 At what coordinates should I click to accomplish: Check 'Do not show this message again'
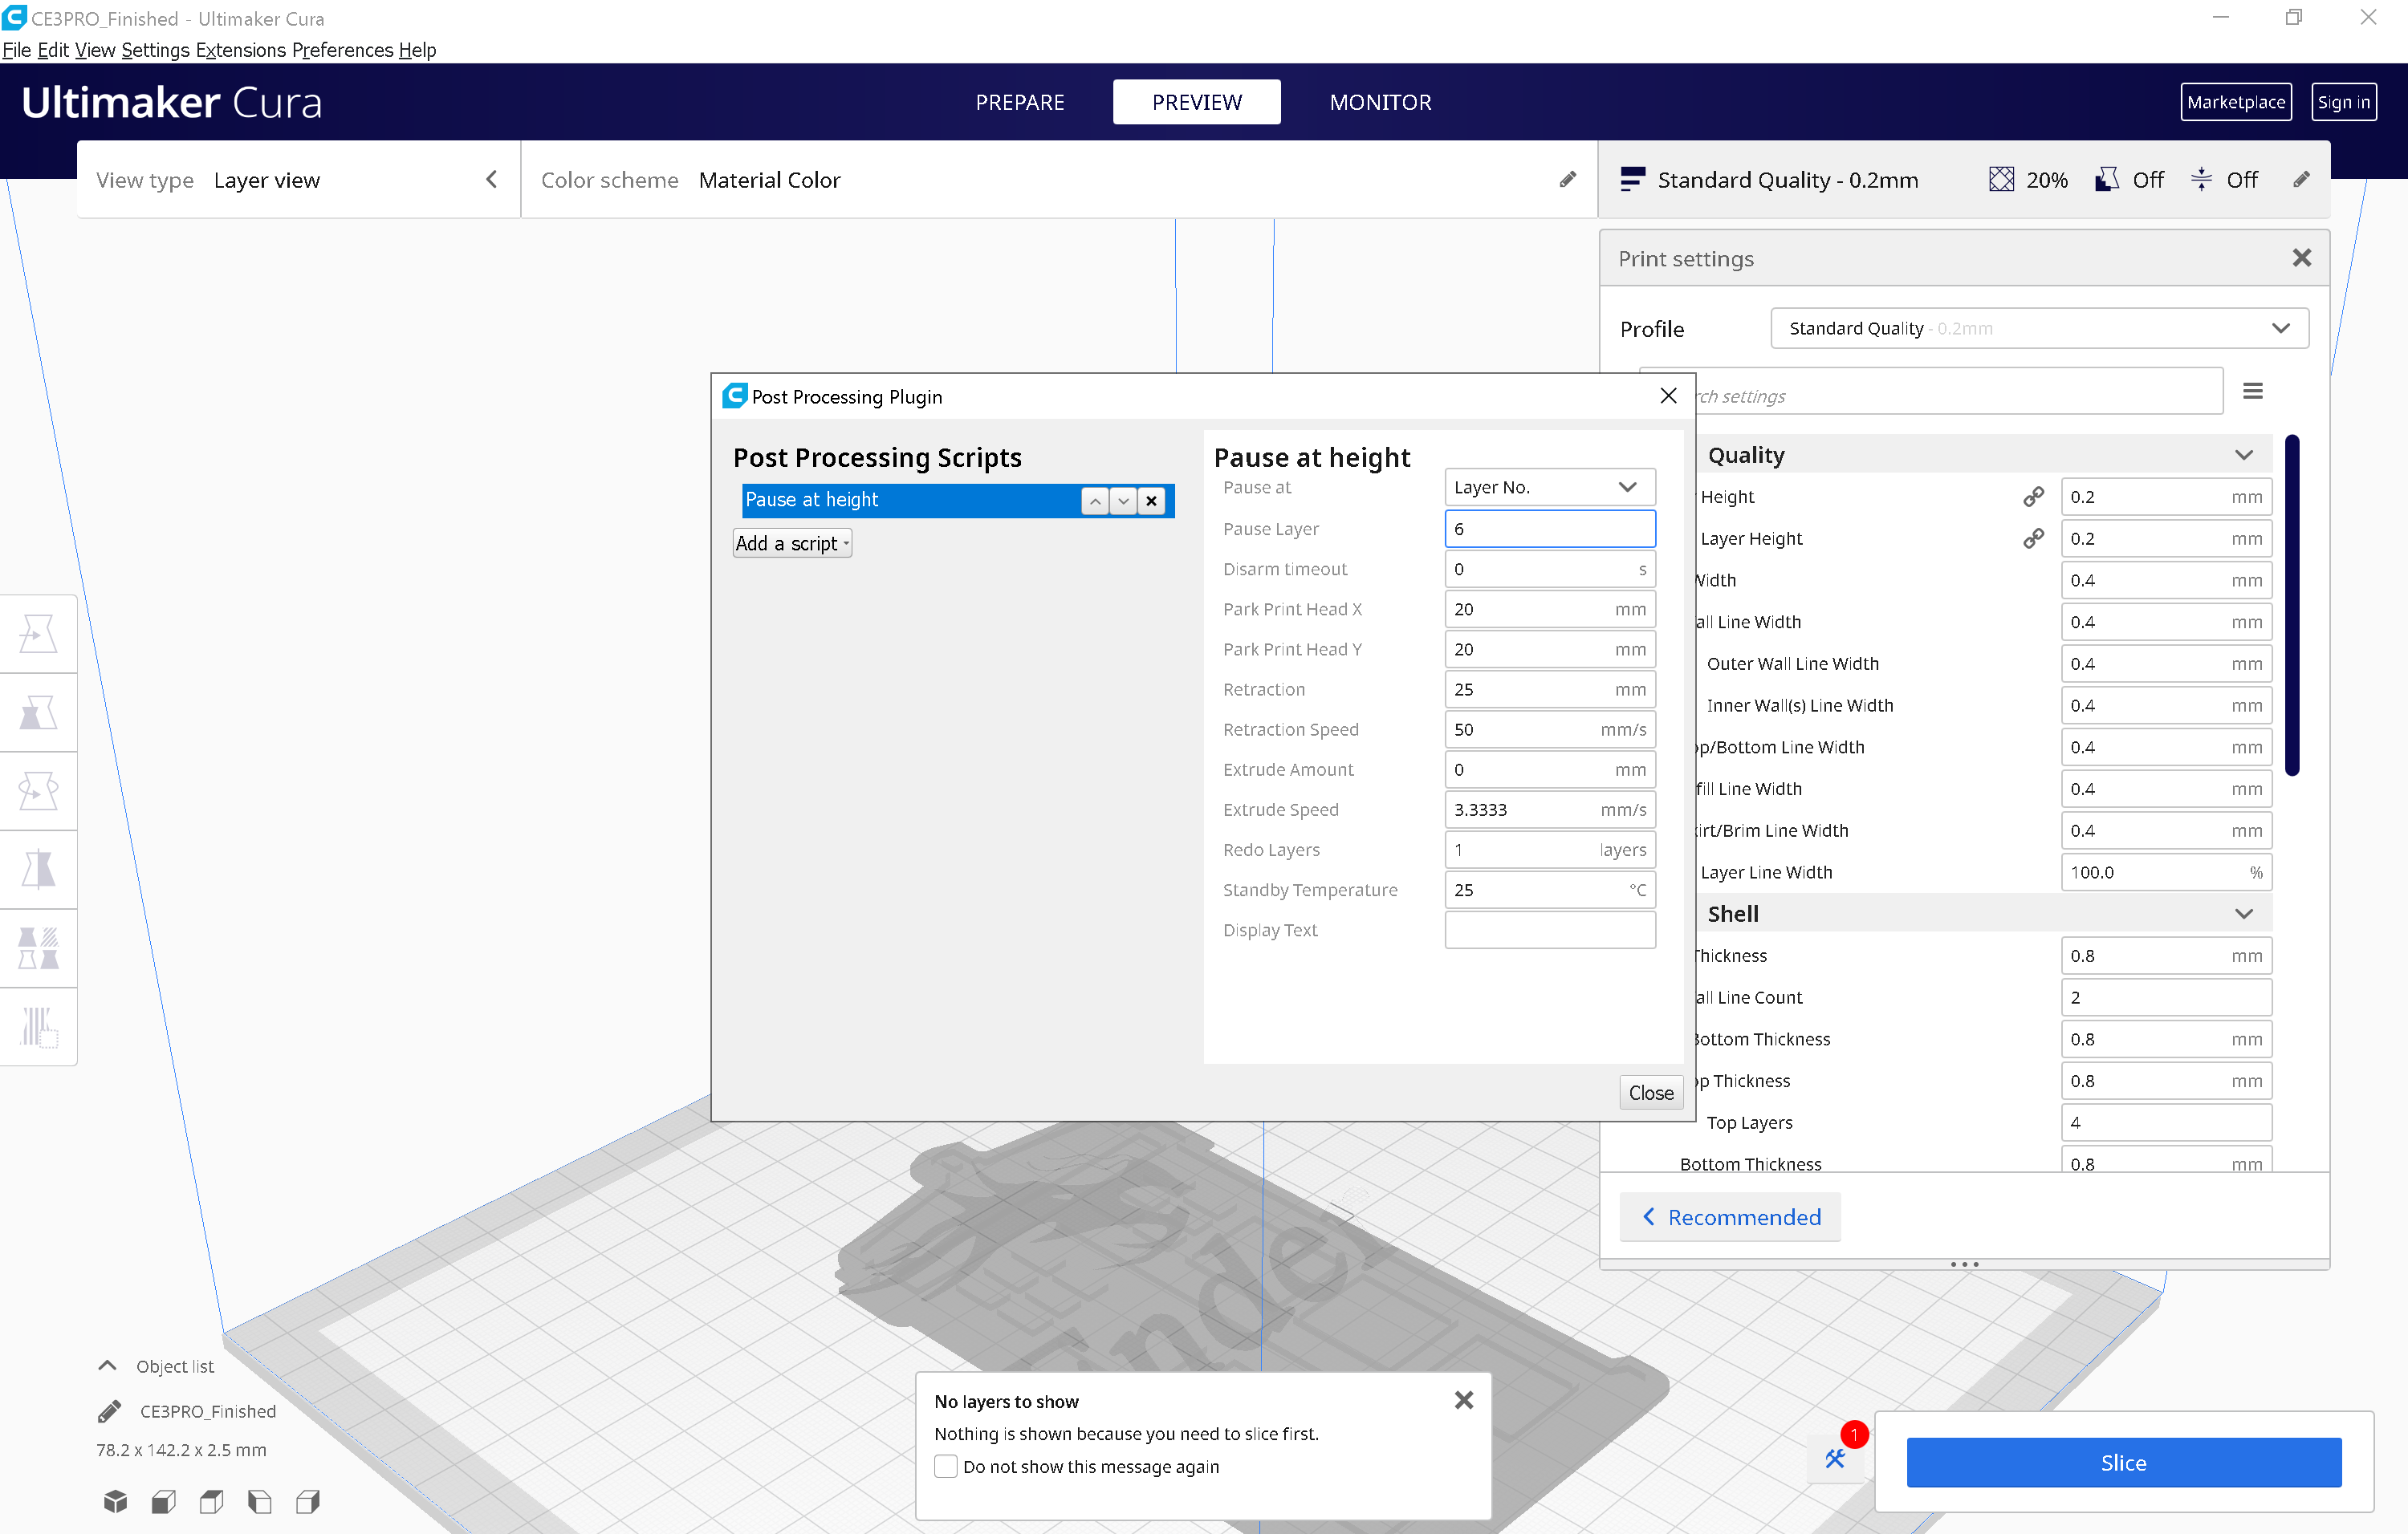(x=946, y=1466)
